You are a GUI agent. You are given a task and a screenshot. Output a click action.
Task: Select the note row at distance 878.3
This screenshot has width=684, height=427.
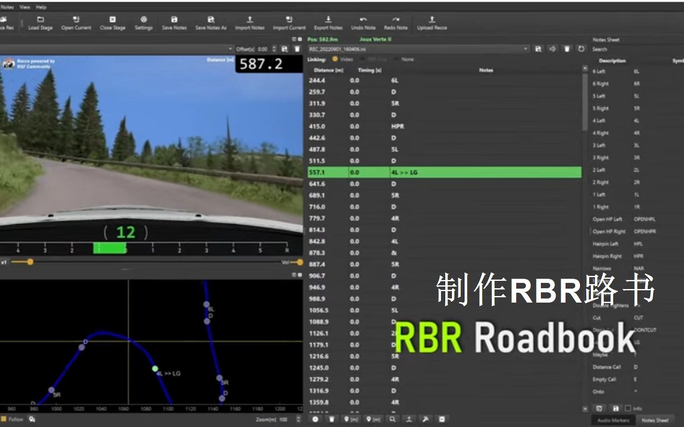coord(444,253)
